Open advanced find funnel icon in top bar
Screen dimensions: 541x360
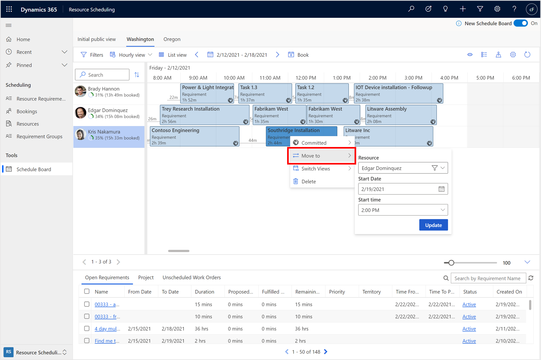pos(480,9)
